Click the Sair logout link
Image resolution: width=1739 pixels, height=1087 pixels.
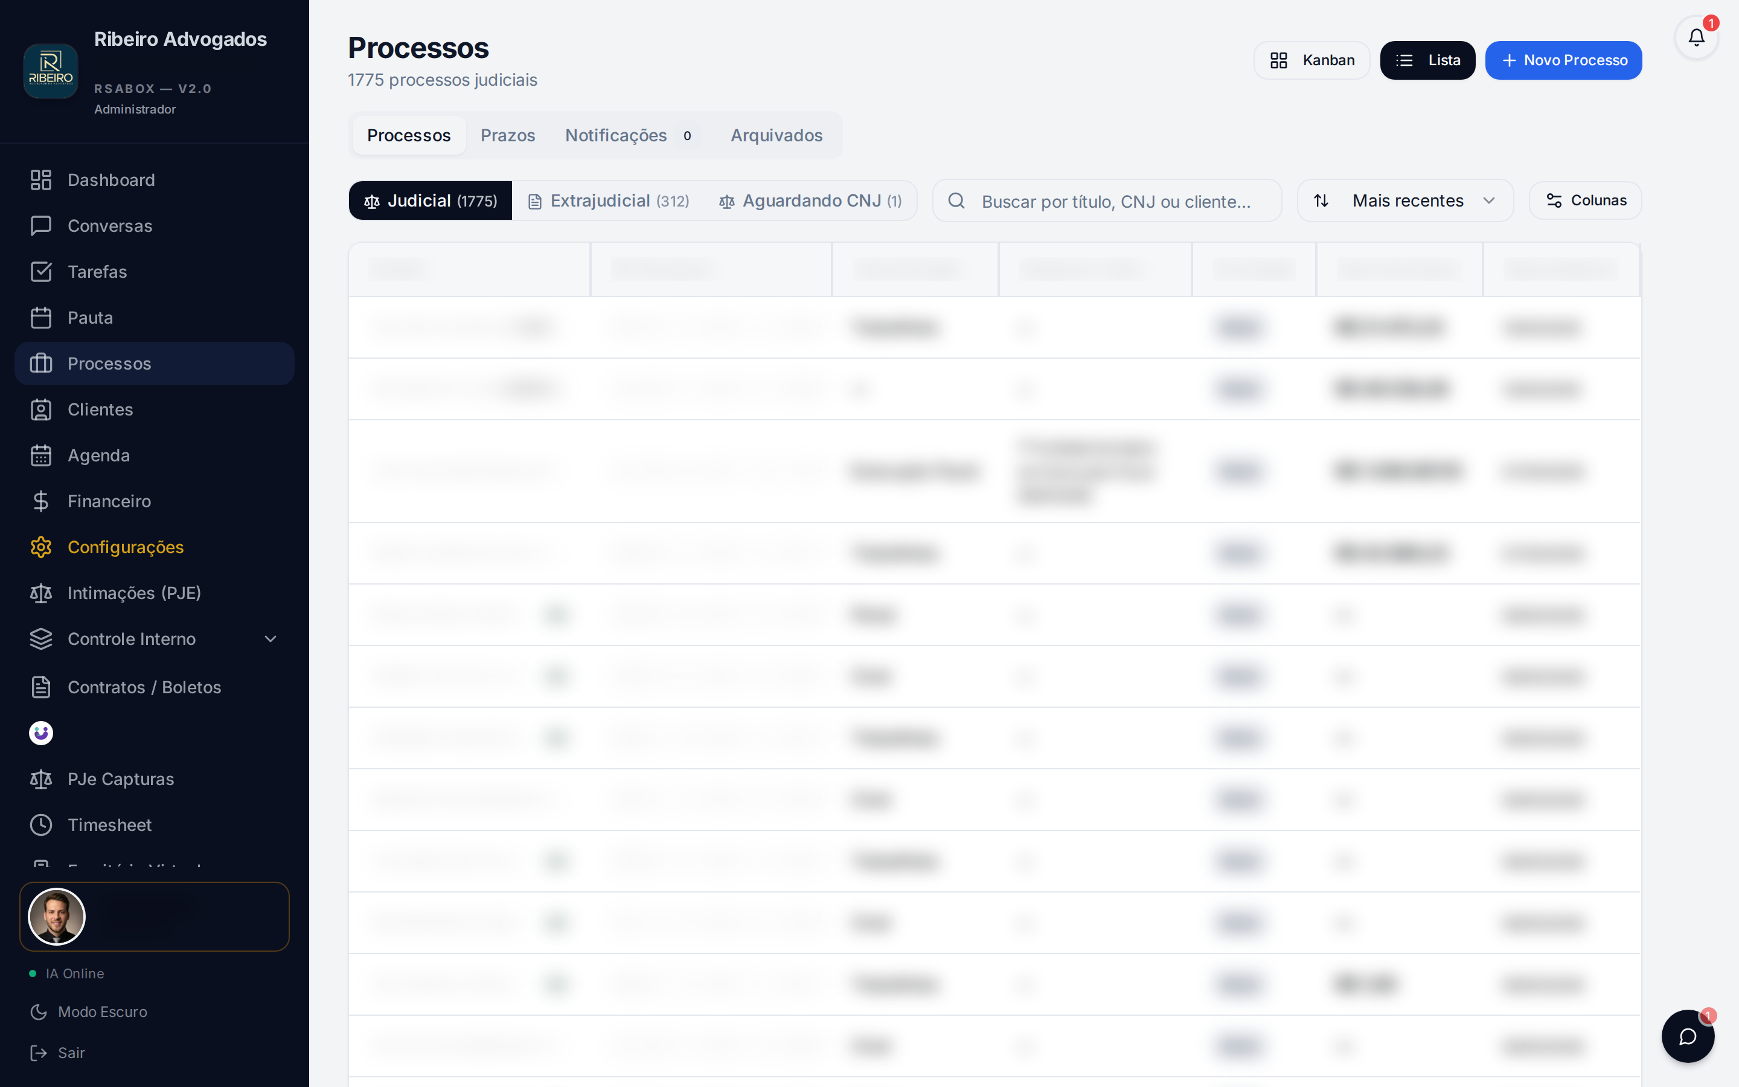[x=57, y=1053]
